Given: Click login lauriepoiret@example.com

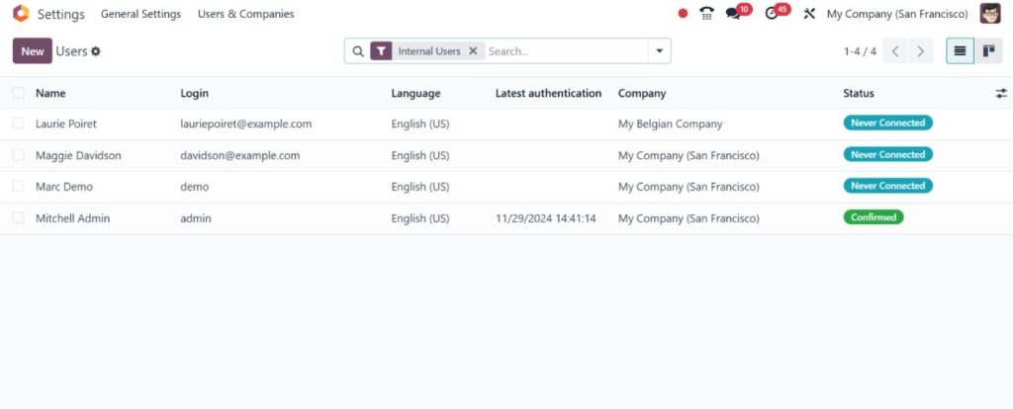Looking at the screenshot, I should (x=246, y=123).
